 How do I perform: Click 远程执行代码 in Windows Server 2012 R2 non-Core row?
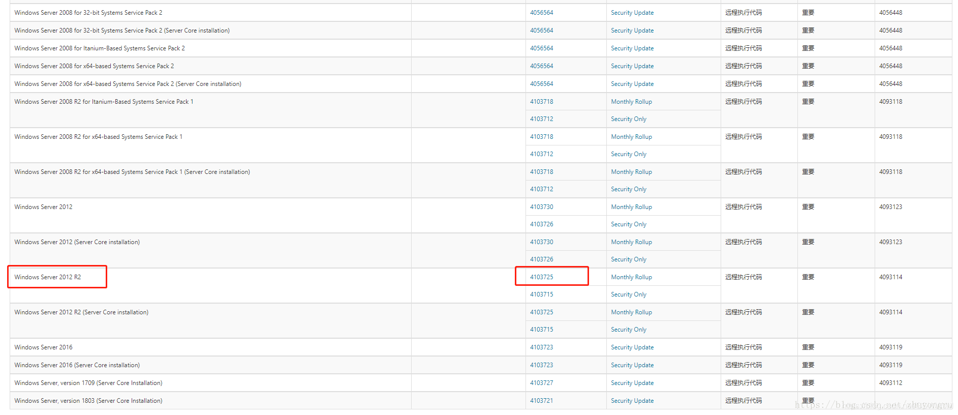click(744, 277)
